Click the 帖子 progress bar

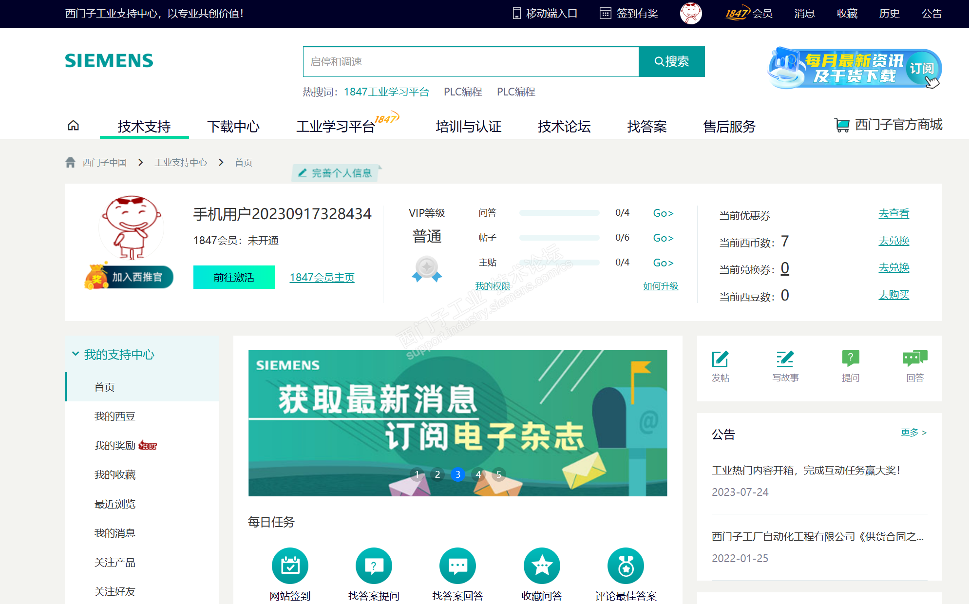click(x=559, y=238)
